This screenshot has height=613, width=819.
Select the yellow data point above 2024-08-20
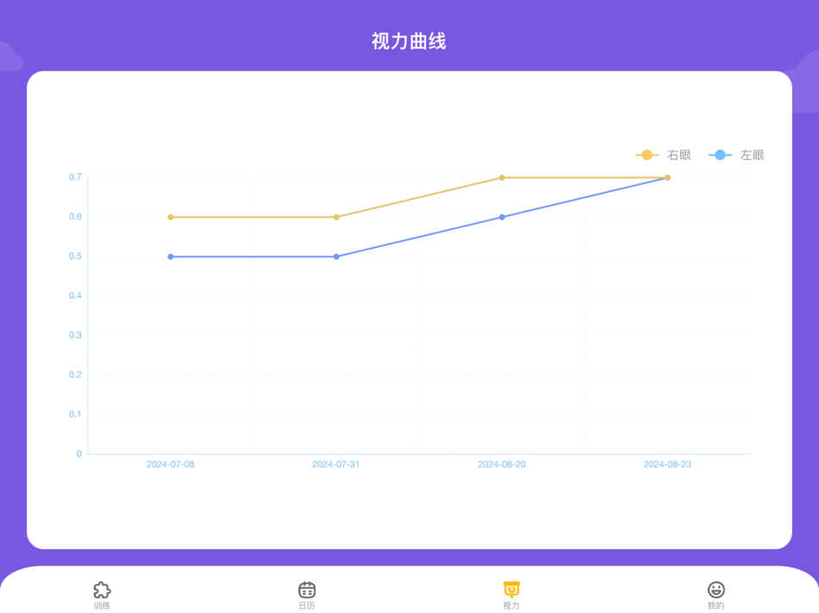pyautogui.click(x=503, y=177)
